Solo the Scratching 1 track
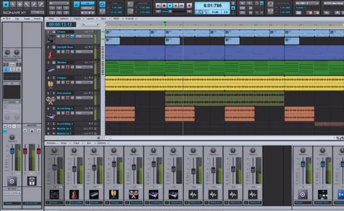This screenshot has width=344, height=211. click(x=63, y=113)
